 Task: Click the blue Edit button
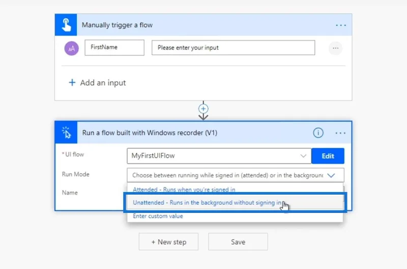click(x=328, y=156)
